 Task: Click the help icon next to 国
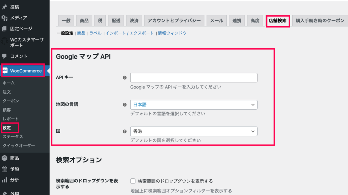pos(125,131)
